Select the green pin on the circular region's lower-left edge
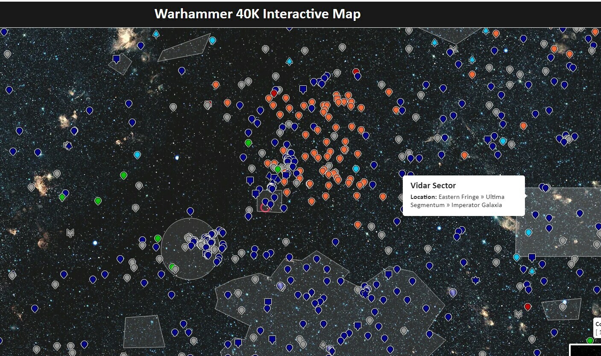 click(172, 267)
